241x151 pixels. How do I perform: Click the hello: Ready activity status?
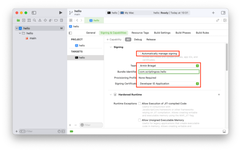tap(171, 13)
